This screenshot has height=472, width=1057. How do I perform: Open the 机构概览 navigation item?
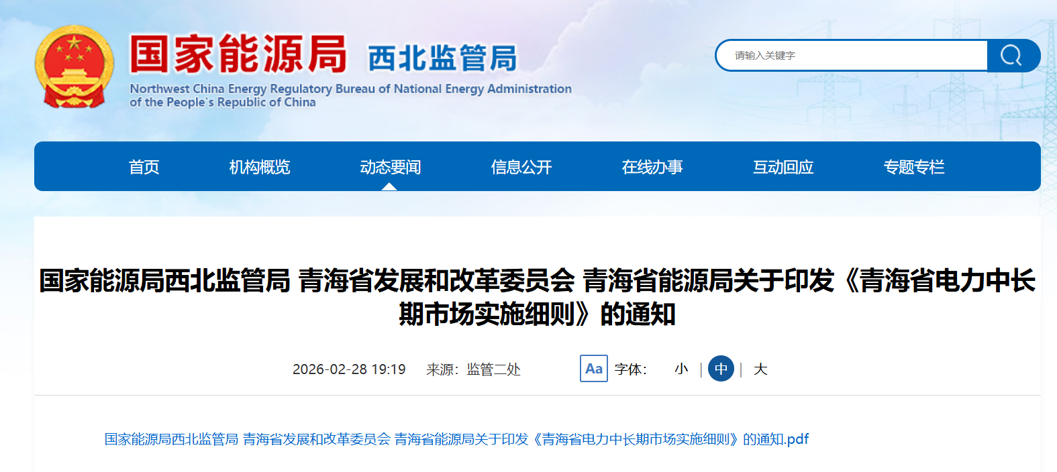coord(260,167)
